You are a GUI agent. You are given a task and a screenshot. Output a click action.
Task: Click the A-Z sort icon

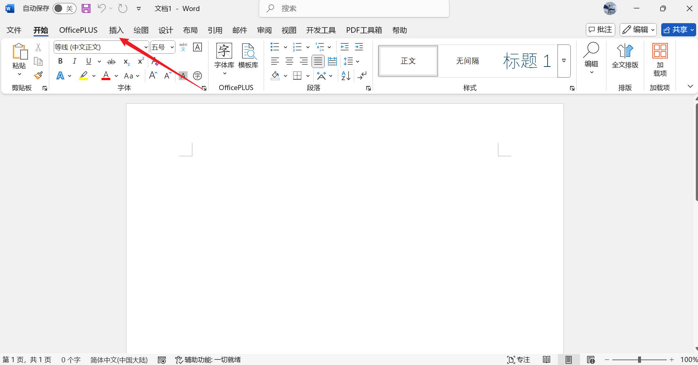click(x=345, y=75)
